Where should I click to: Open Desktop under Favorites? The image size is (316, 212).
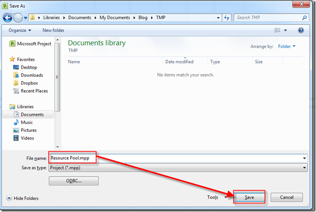coord(28,67)
